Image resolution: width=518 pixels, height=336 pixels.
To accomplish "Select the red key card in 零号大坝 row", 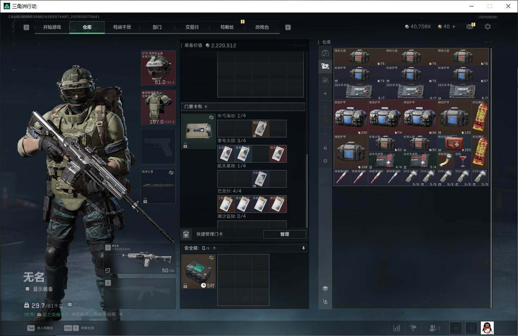I will coord(278,154).
